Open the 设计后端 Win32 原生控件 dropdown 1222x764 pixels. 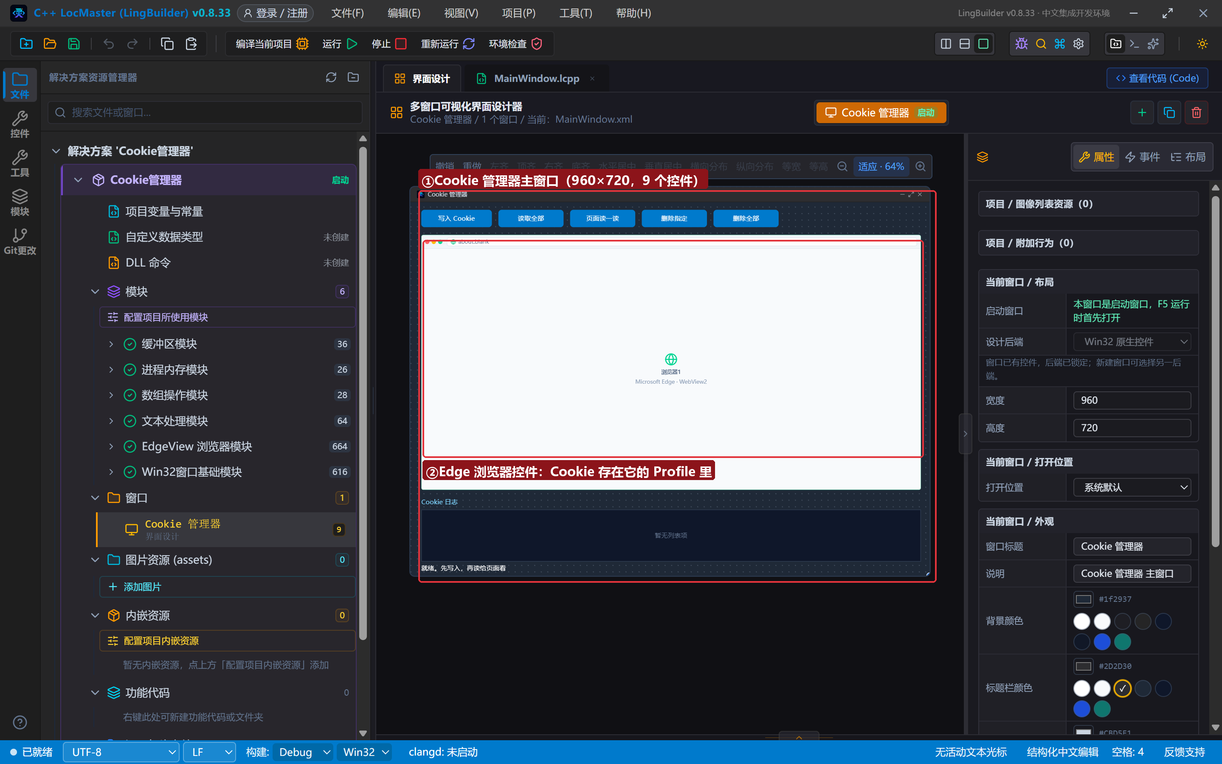point(1132,342)
